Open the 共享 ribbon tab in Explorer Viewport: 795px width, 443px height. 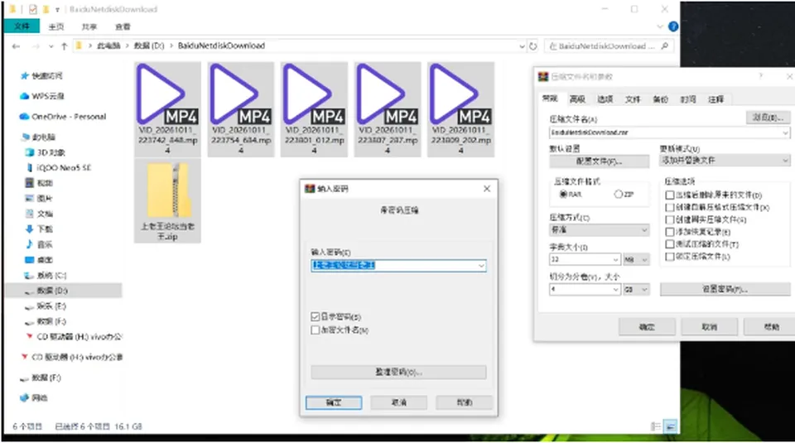point(89,26)
